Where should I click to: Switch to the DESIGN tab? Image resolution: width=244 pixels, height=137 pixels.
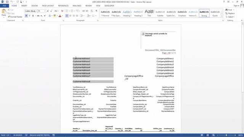[x=35, y=6]
